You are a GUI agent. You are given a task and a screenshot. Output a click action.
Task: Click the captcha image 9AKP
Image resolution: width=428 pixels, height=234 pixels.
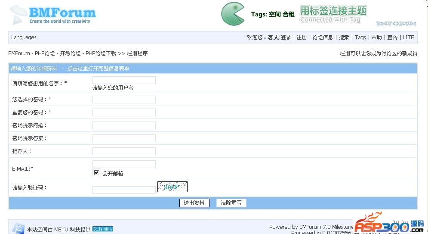tap(172, 187)
